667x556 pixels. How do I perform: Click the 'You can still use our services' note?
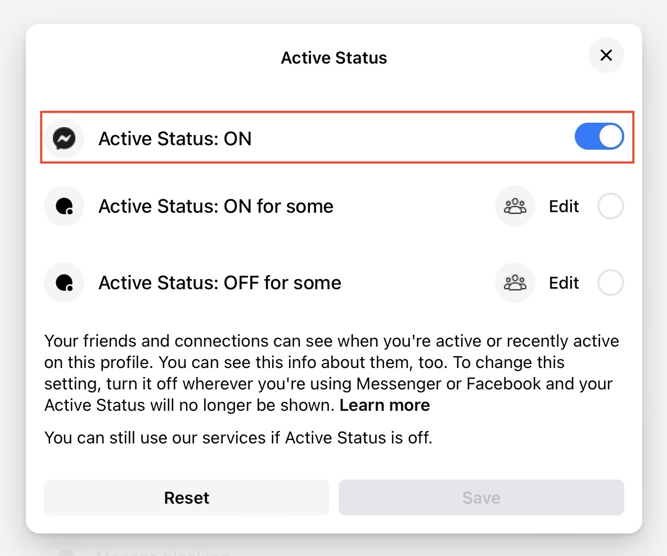tap(238, 437)
